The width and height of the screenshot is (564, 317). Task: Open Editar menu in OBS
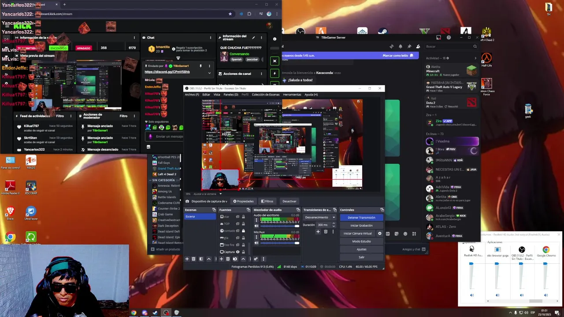pyautogui.click(x=206, y=95)
